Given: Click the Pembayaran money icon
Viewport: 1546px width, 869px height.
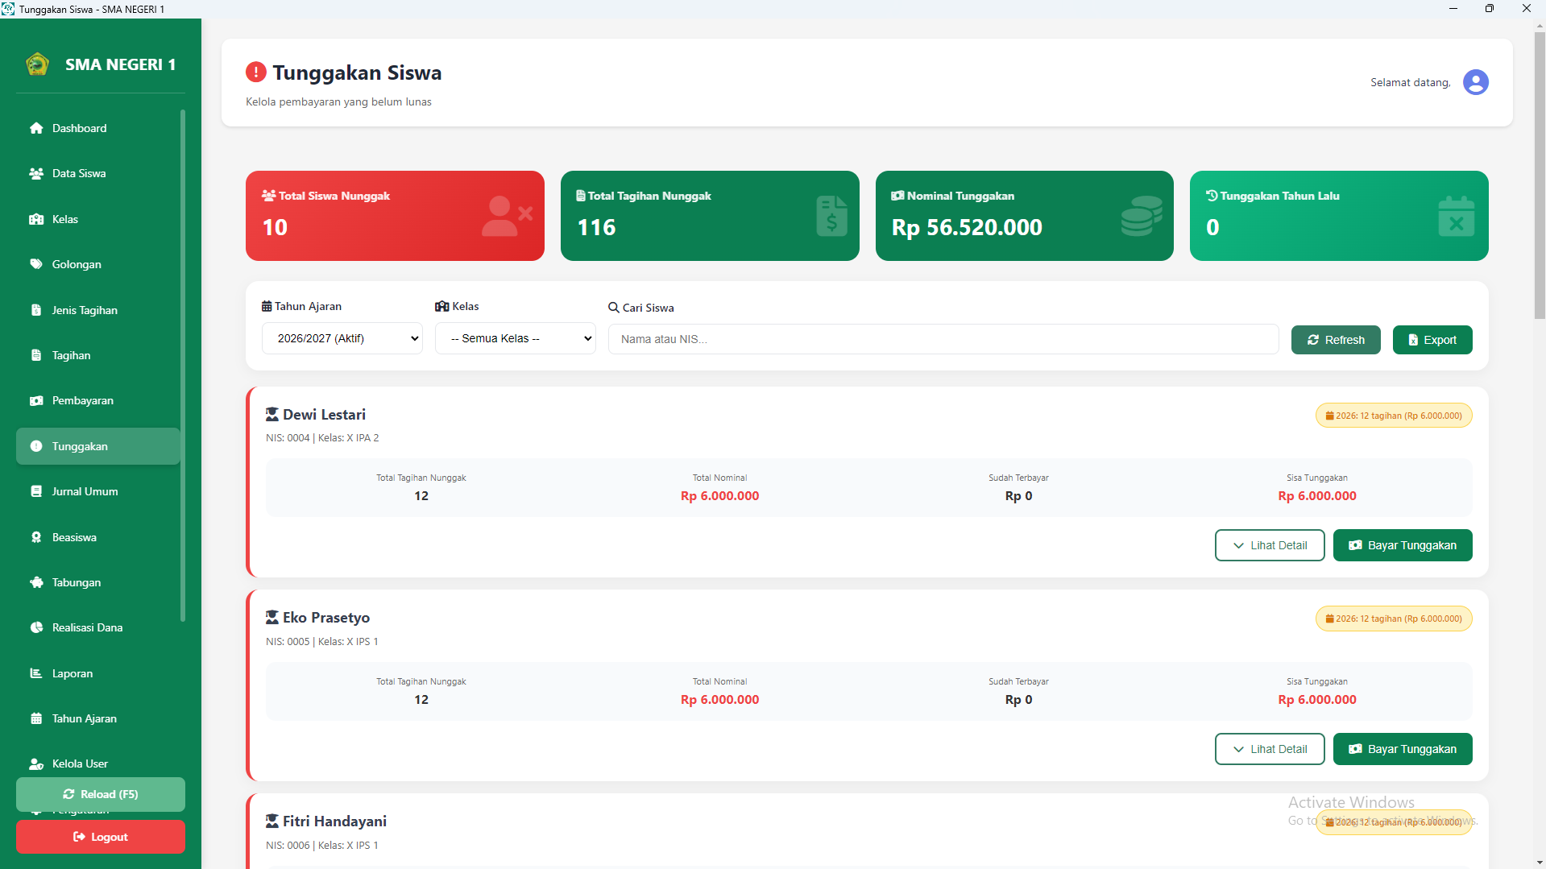Looking at the screenshot, I should tap(36, 400).
